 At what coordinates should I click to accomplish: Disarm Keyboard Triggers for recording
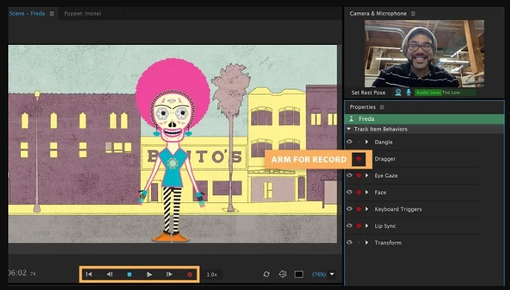359,209
